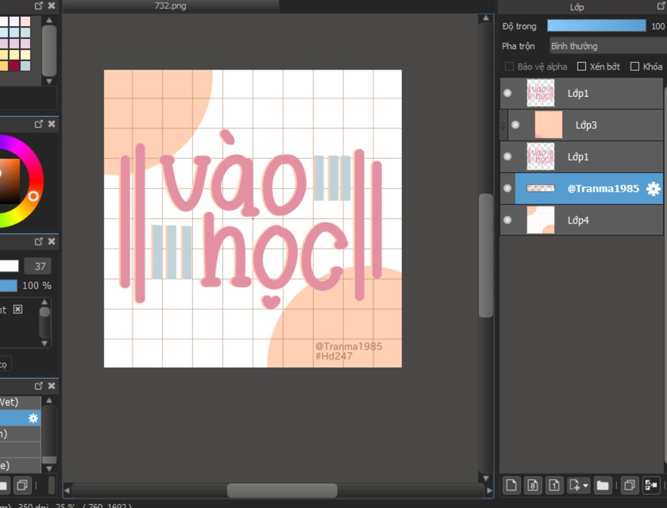Open settings gear of @Tranma1985 layer
667x508 pixels.
pyautogui.click(x=653, y=188)
